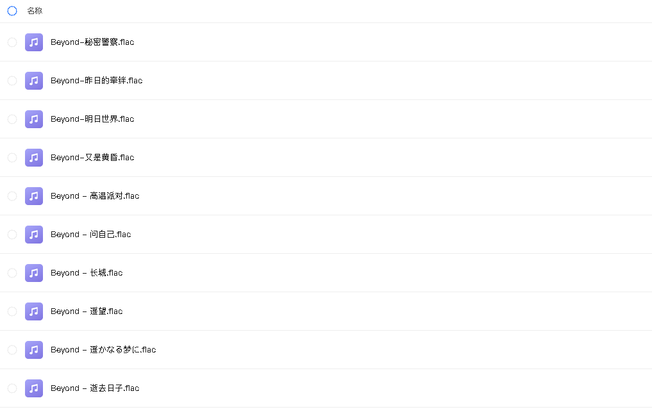Viewport: 652px width, 414px height.
Task: Toggle the select-all circle beside 名称
Action: tap(12, 11)
